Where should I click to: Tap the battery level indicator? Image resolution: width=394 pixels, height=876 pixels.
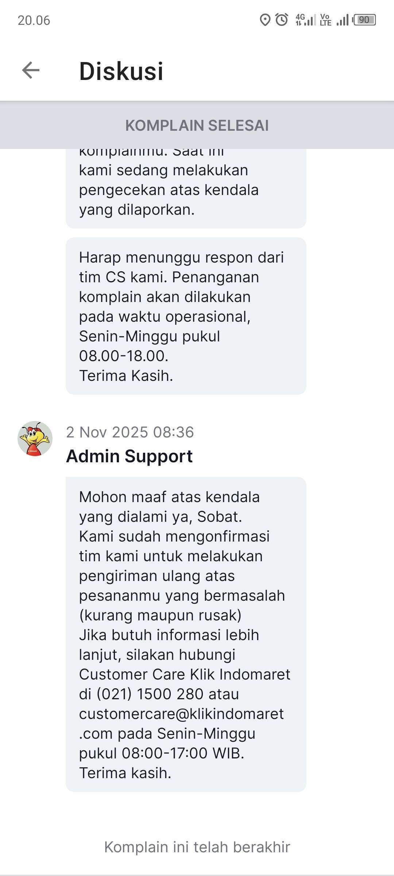click(x=364, y=20)
